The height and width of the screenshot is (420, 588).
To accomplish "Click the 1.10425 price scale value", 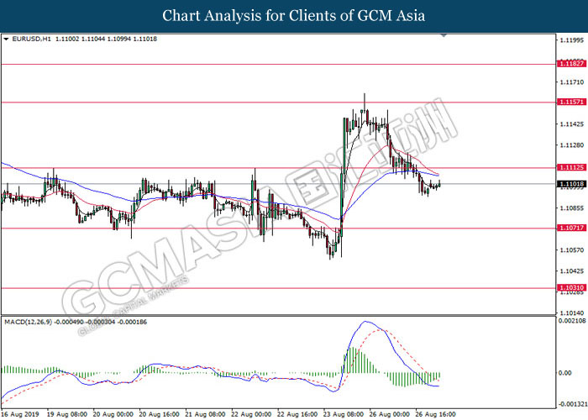I will 572,271.
